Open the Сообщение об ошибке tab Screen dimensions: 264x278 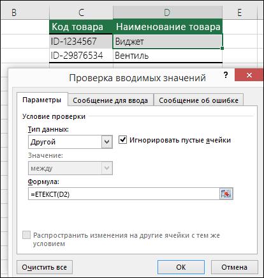pos(198,100)
